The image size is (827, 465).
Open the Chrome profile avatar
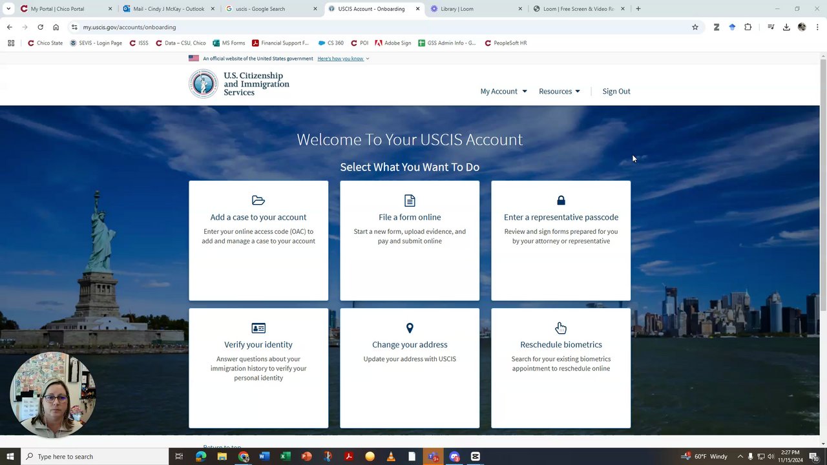pos(802,27)
